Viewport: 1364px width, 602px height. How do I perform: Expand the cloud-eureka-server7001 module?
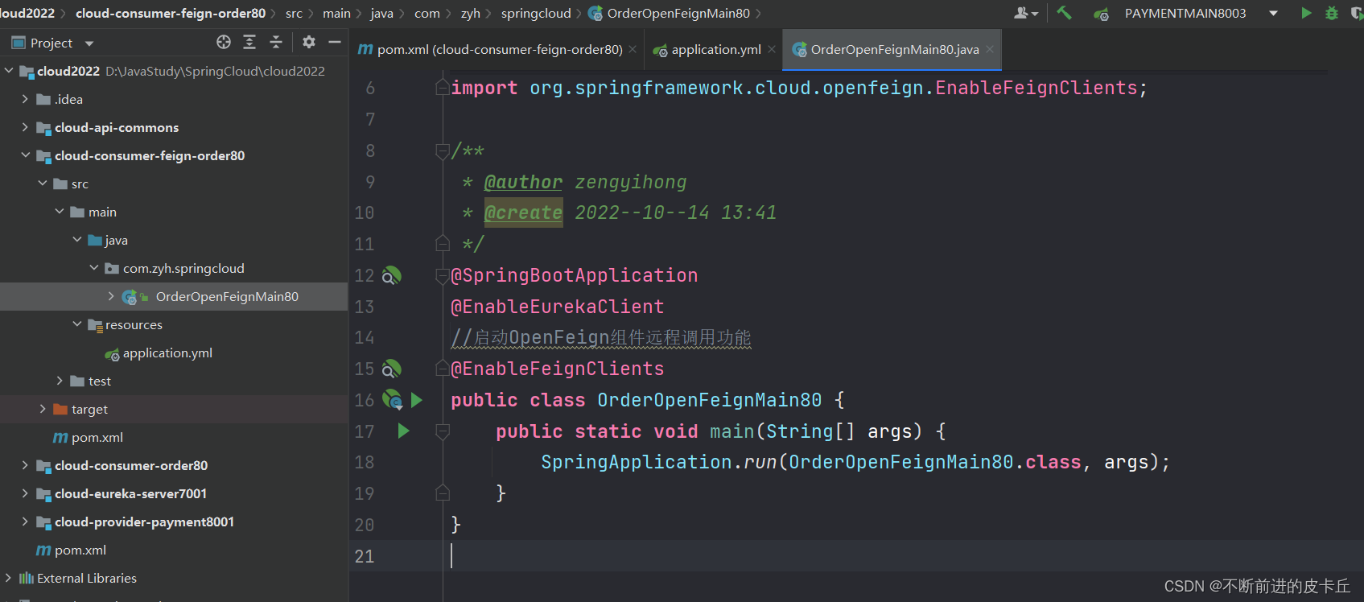[25, 493]
